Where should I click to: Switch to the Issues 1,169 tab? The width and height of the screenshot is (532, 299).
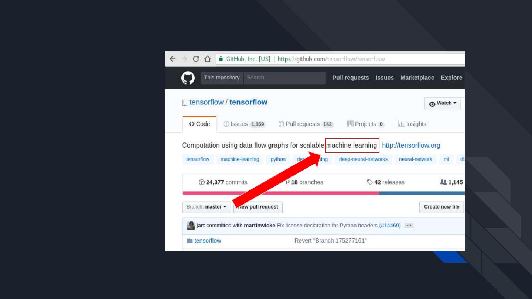245,124
